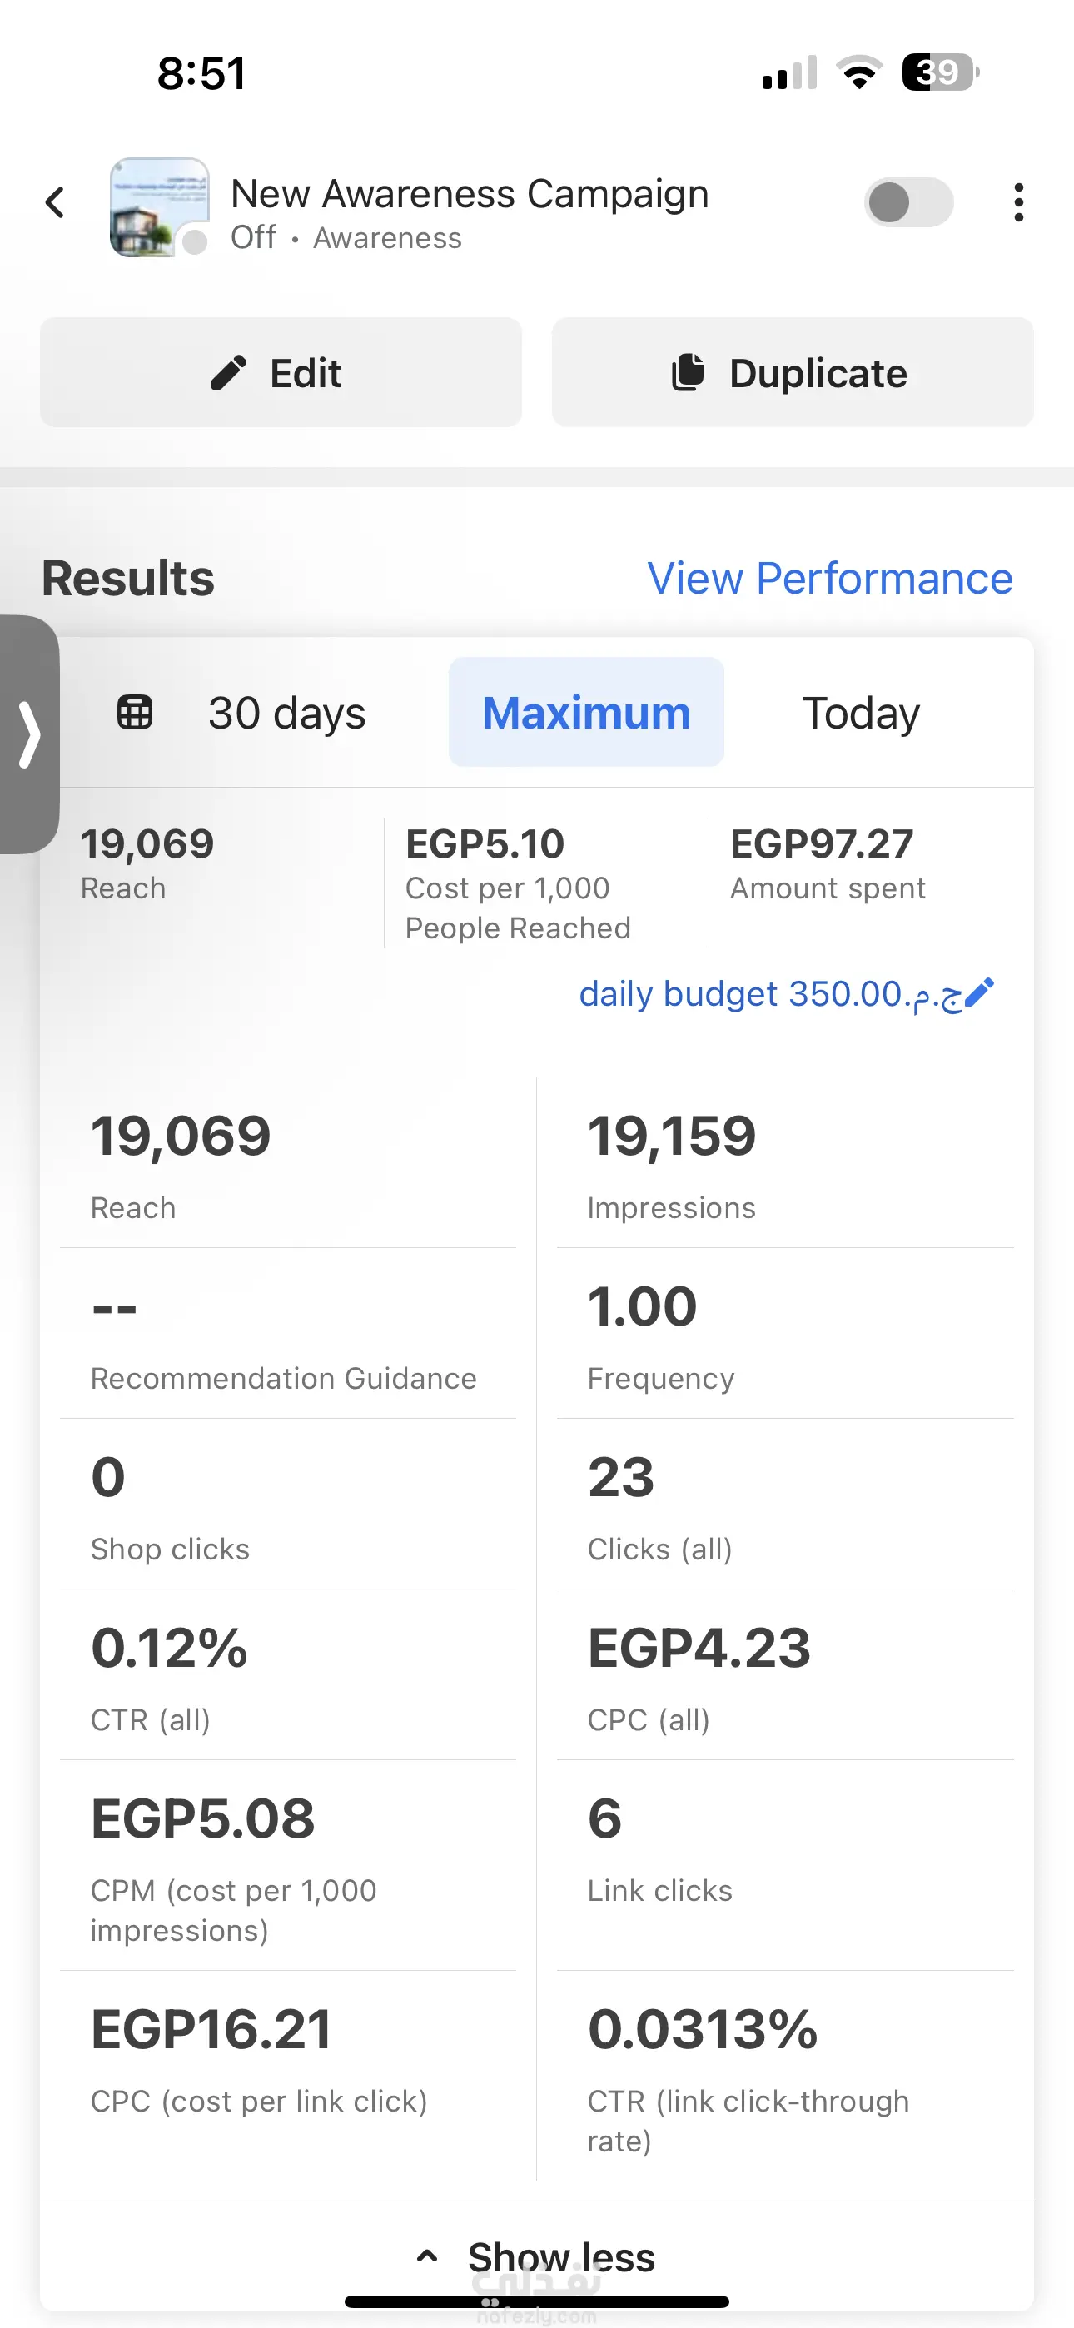1074x2328 pixels.
Task: Tap the home indicator bar
Action: [536, 2301]
